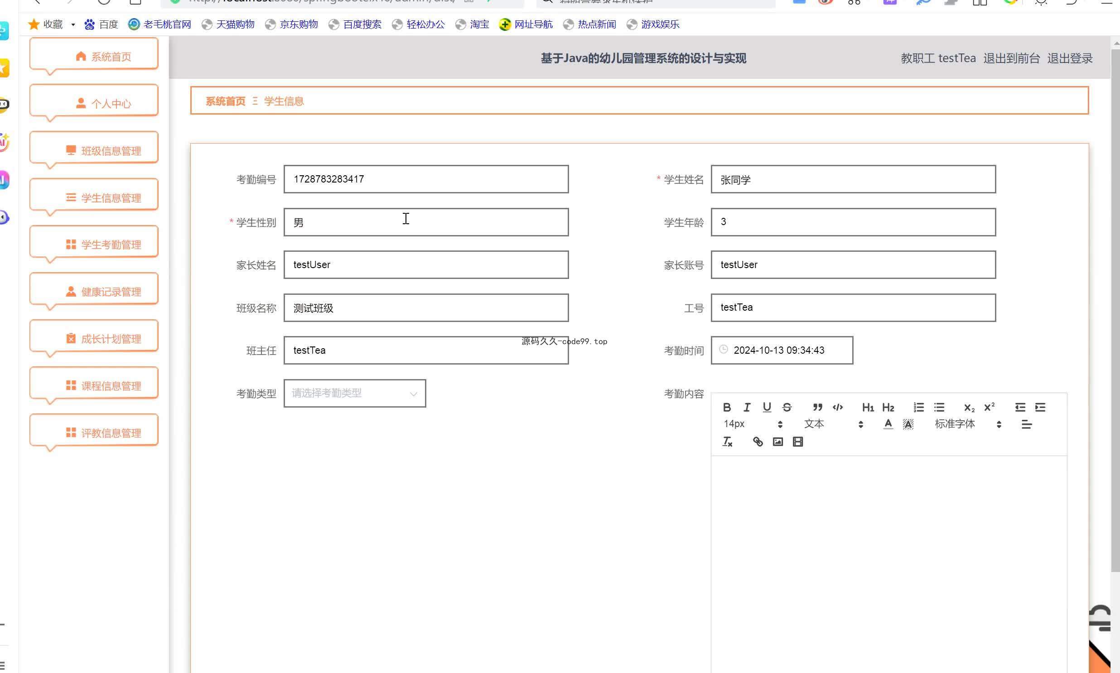Viewport: 1120px width, 673px height.
Task: Open the 标准字体 font family dropdown
Action: pyautogui.click(x=968, y=424)
